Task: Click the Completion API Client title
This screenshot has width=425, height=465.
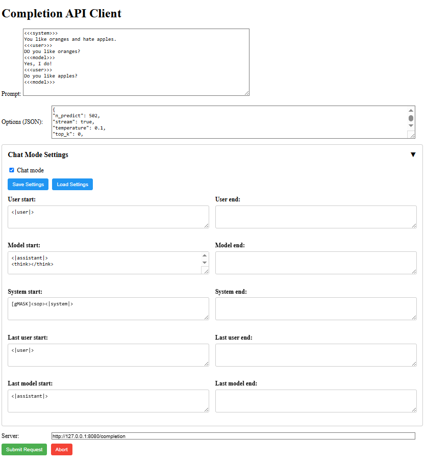Action: tap(61, 13)
